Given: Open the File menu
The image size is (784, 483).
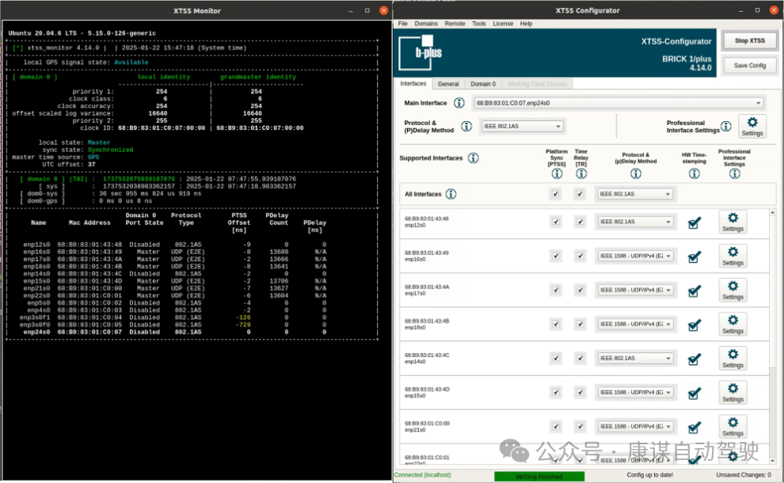Looking at the screenshot, I should click(402, 24).
